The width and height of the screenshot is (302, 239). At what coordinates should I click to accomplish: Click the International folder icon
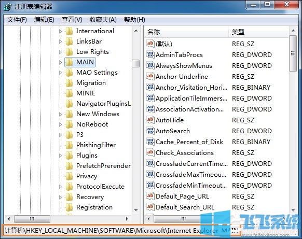pos(69,31)
